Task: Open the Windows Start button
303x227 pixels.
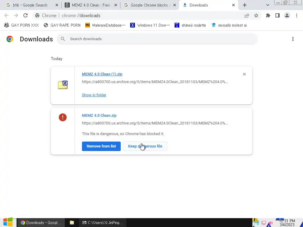Action: coord(8,222)
